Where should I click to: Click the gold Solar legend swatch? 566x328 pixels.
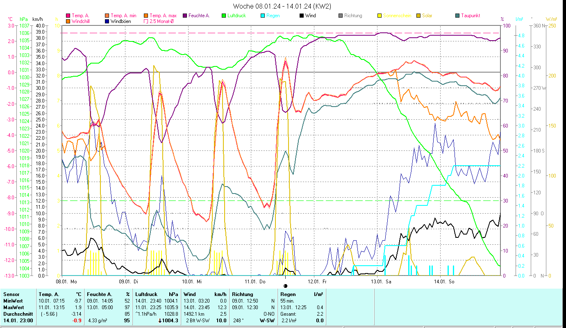point(418,16)
